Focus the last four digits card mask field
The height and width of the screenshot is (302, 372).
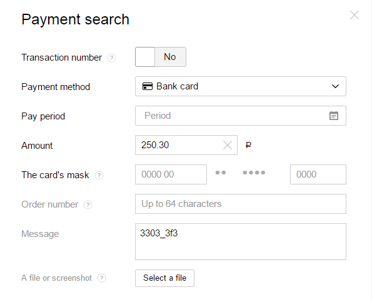pos(318,174)
